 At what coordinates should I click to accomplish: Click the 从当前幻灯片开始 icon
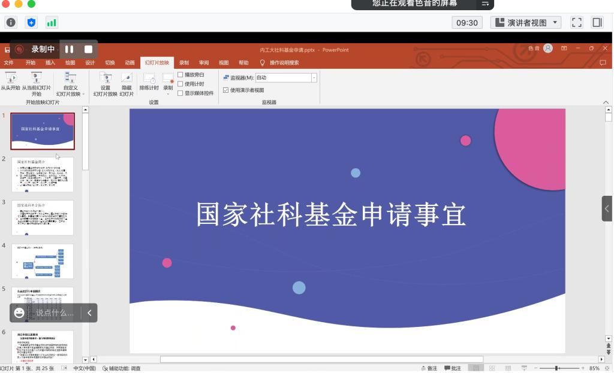[36, 77]
